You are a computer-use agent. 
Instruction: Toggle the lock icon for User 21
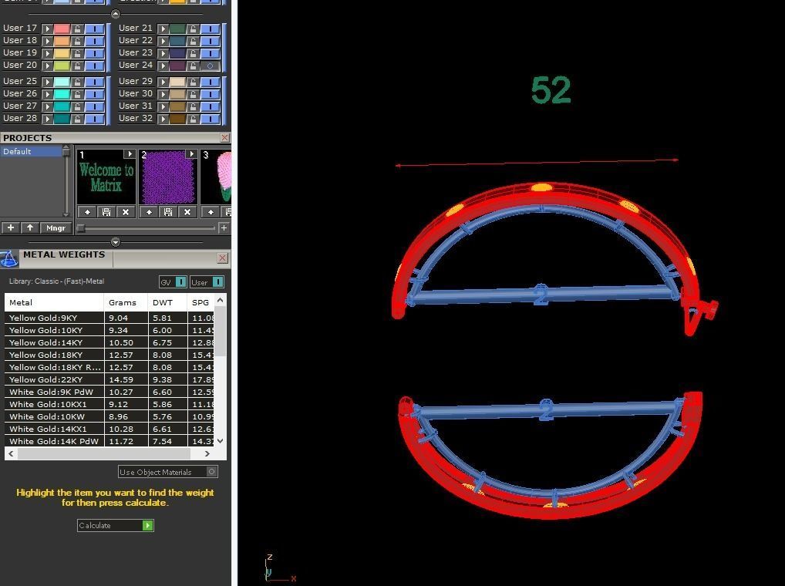[x=194, y=29]
